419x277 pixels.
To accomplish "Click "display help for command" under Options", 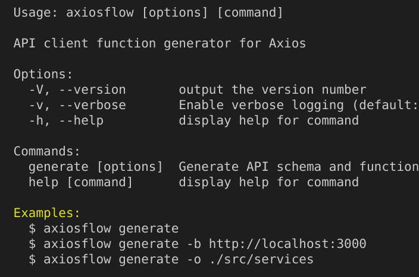I will coord(268,120).
